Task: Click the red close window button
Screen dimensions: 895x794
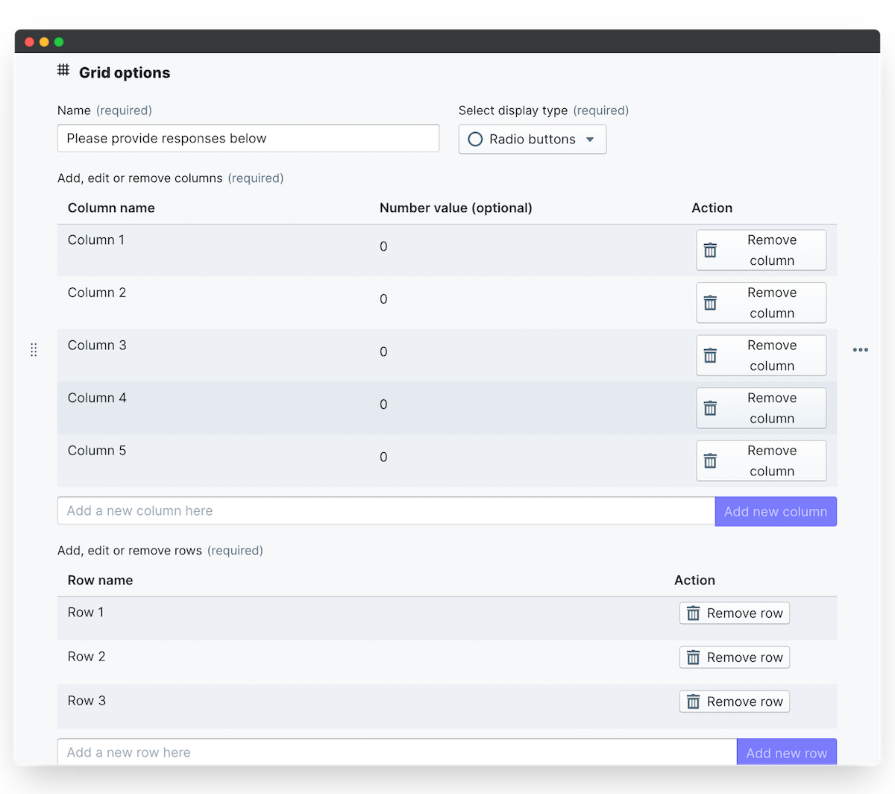Action: (x=29, y=42)
